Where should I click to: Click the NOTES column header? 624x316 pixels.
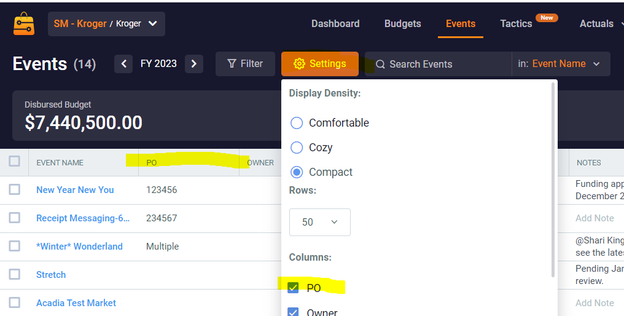click(x=589, y=162)
